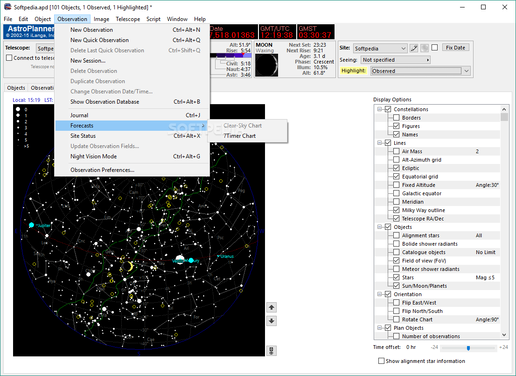Screen dimensions: 516x376
Task: Collapse the Objects tree group
Action: (379, 227)
